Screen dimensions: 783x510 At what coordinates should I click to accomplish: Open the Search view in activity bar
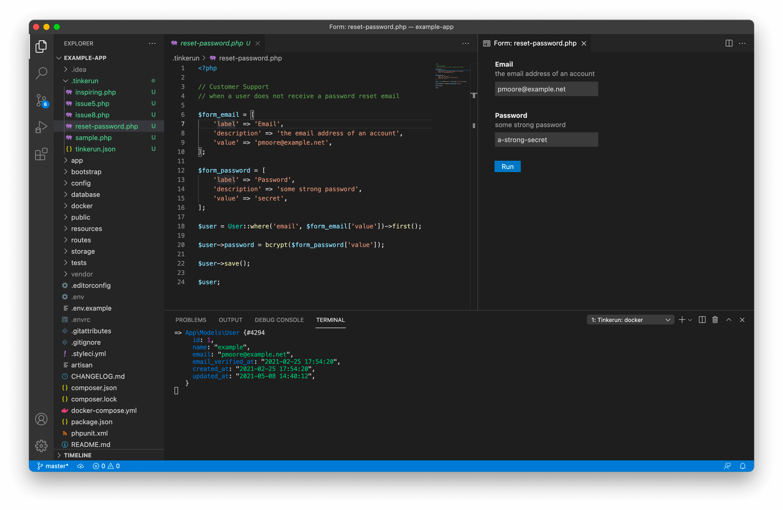42,73
